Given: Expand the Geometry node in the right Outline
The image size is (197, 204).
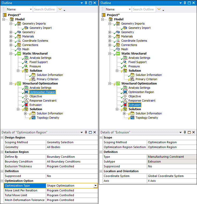Looking at the screenshot, I should coord(110,32).
